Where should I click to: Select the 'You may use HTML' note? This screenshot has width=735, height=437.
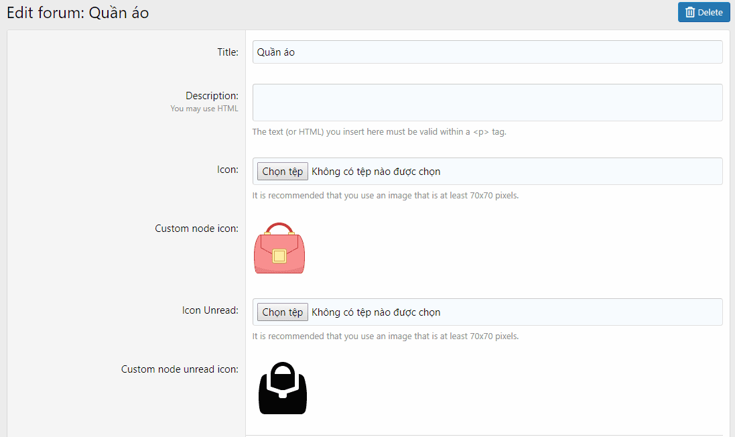(204, 109)
